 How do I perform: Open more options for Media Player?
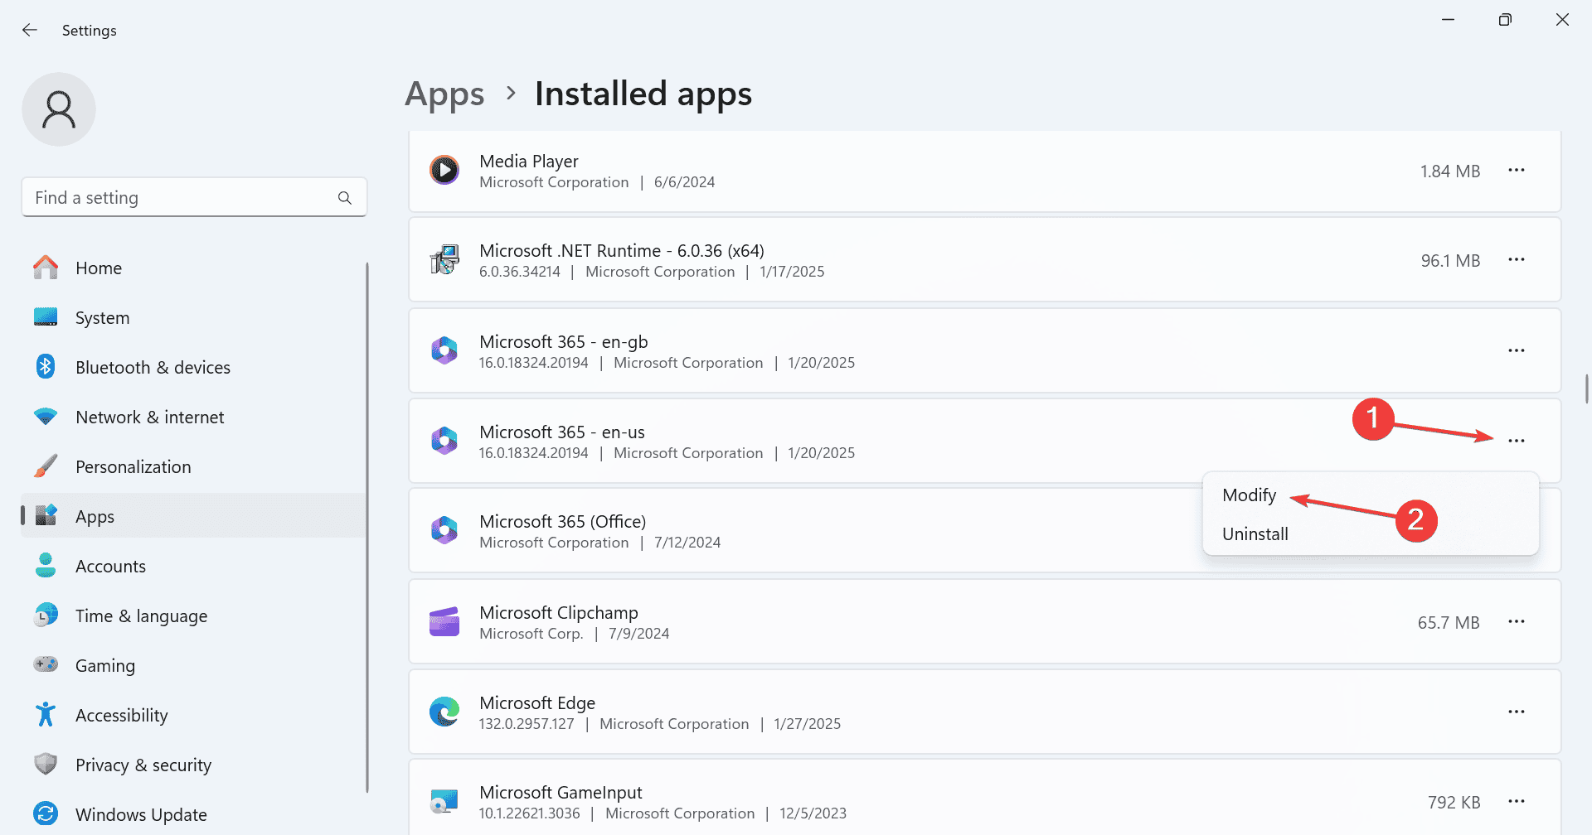(x=1517, y=171)
